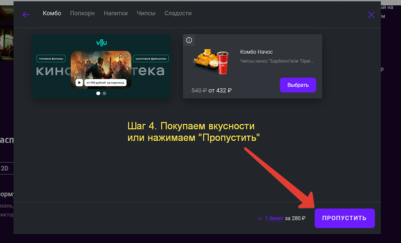The image size is (401, 243).
Task: Click the топовые фильмы tag on banner
Action: click(51, 59)
